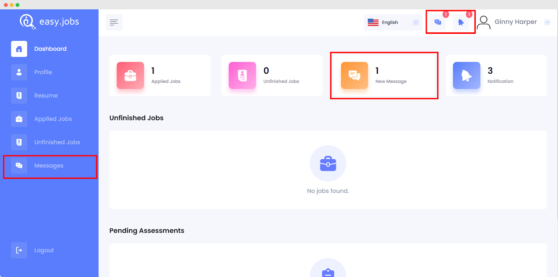Click the red Applied Jobs card icon
This screenshot has height=277, width=558.
pyautogui.click(x=130, y=75)
